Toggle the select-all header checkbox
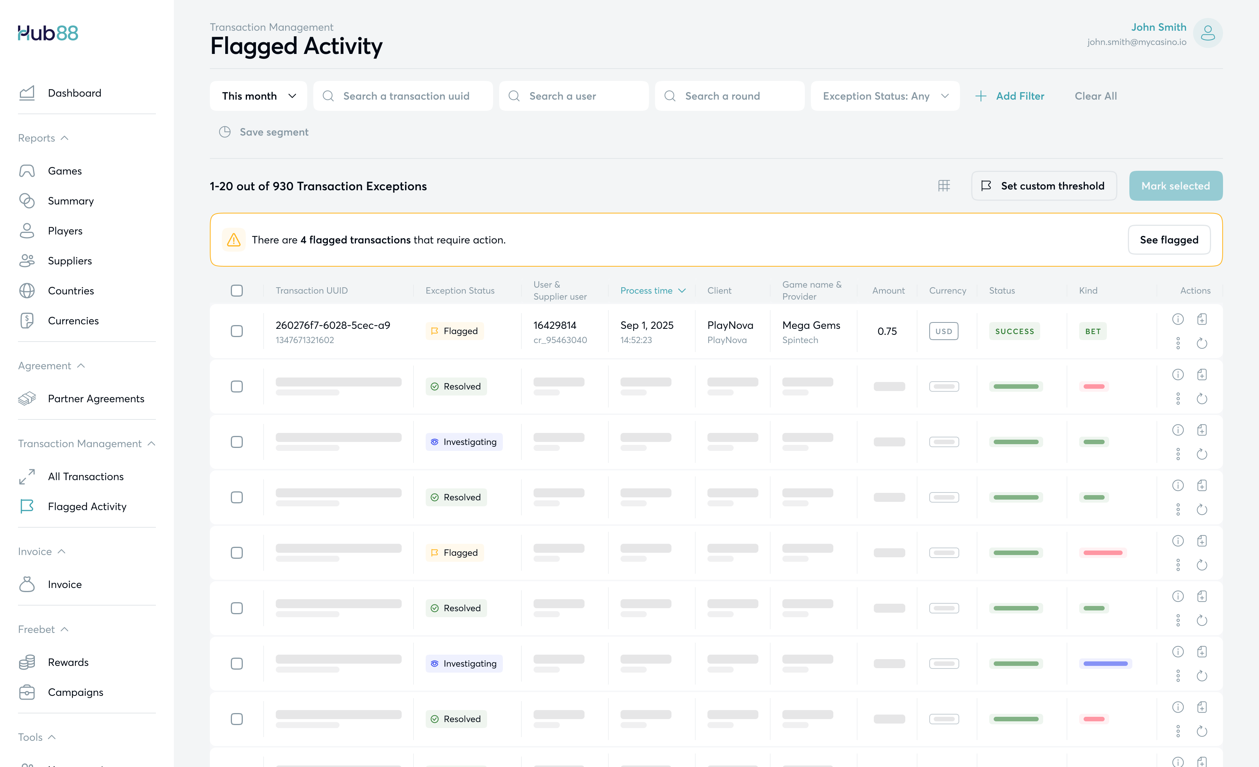This screenshot has height=767, width=1259. 236,291
